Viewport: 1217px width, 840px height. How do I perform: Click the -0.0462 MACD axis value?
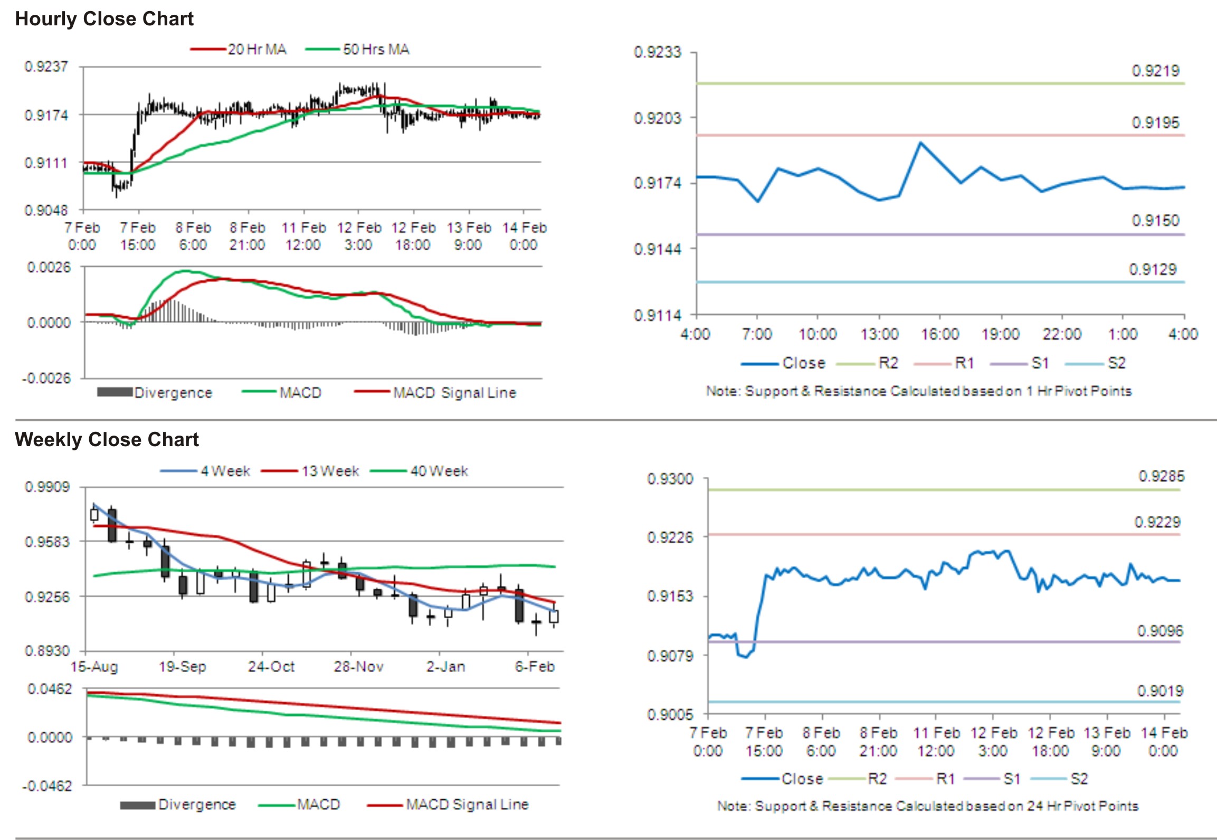point(46,786)
